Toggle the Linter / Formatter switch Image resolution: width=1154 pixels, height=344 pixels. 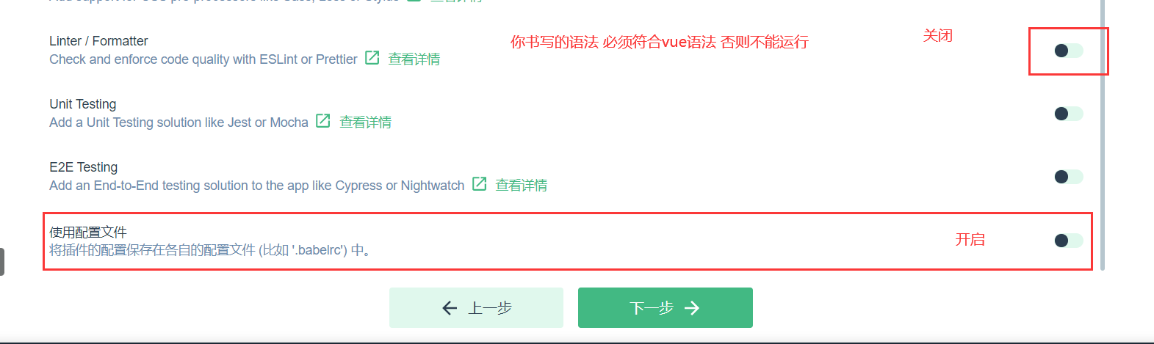(x=1069, y=51)
